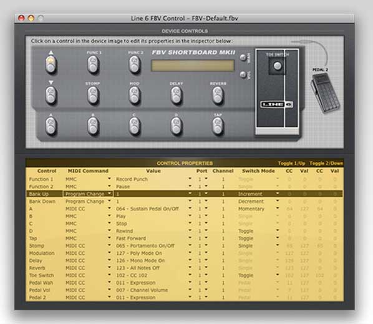
Task: Click the VOL indicator light
Action: 243,74
